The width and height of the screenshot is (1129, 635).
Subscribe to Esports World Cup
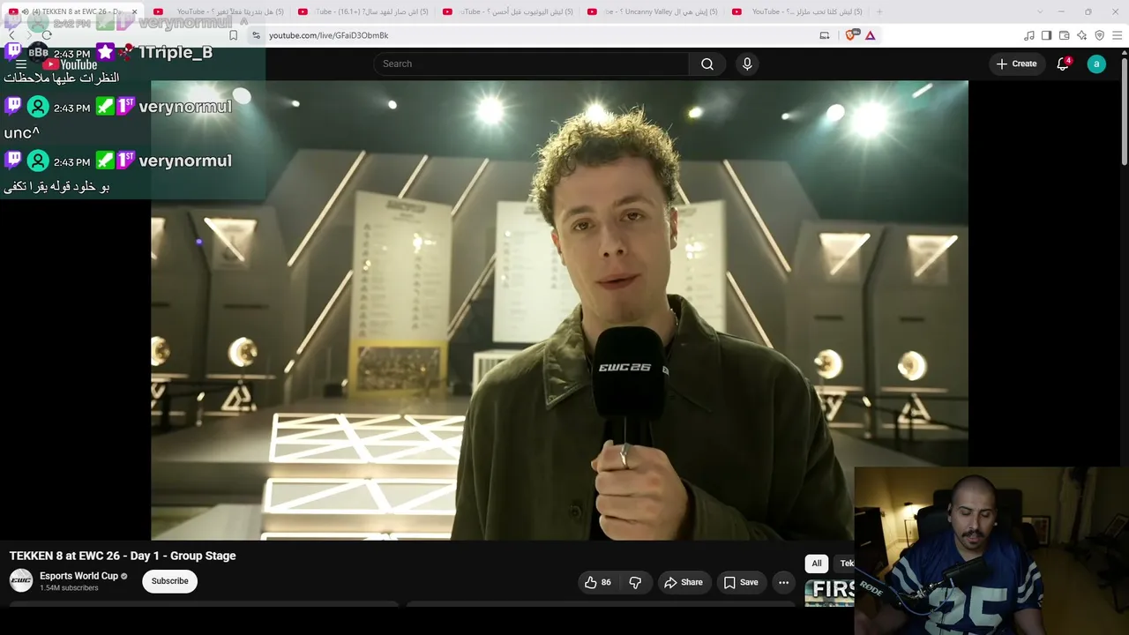pyautogui.click(x=169, y=581)
